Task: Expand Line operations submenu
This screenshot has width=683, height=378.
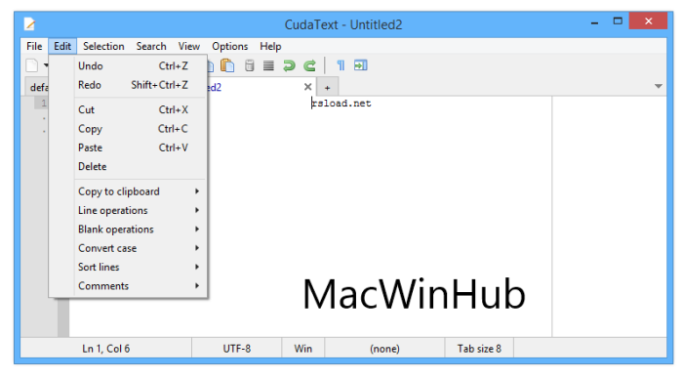Action: (x=128, y=210)
